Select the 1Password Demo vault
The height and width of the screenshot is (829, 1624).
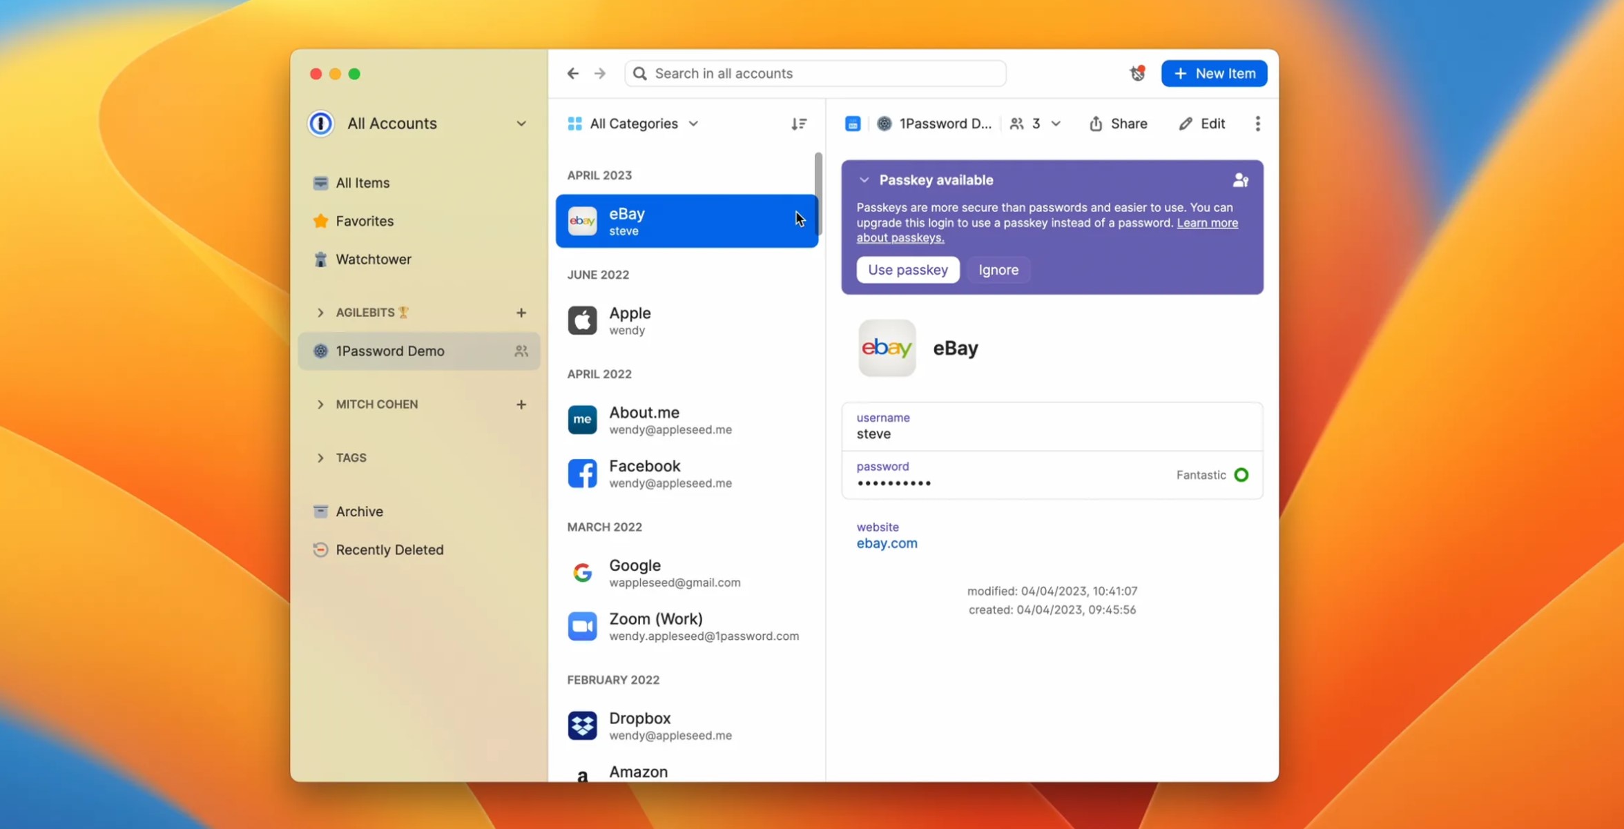[x=418, y=351]
